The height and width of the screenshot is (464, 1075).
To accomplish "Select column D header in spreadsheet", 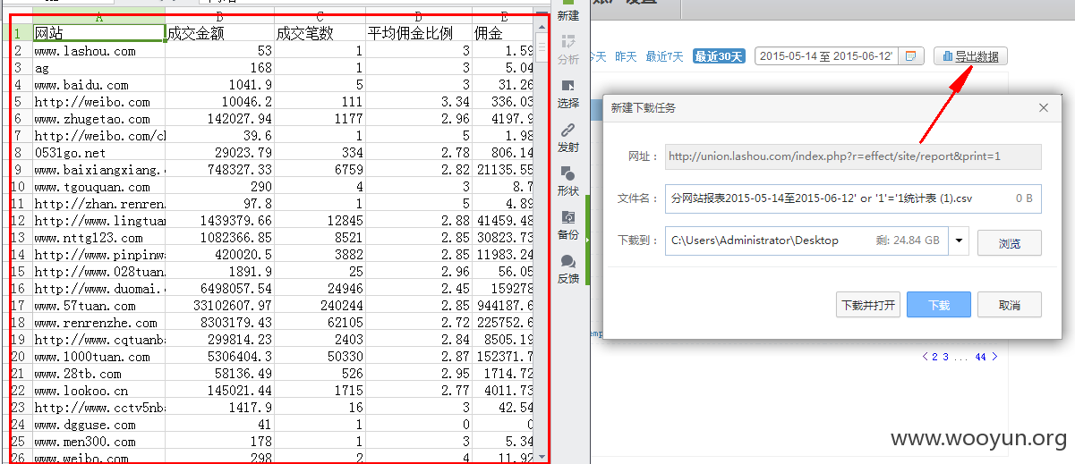I will (x=419, y=17).
